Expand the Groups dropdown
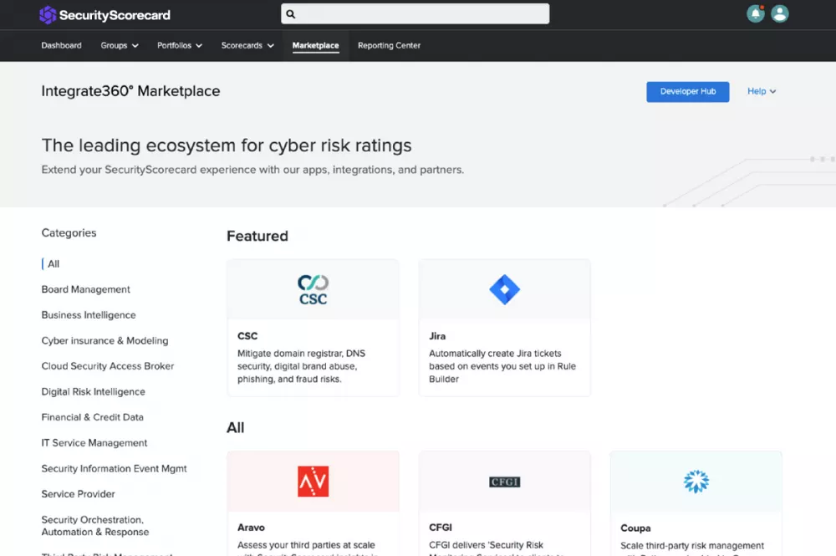 pyautogui.click(x=120, y=46)
